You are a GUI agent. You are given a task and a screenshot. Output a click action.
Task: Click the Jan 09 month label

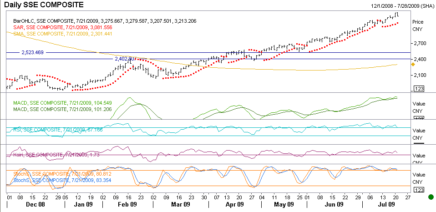point(83,205)
